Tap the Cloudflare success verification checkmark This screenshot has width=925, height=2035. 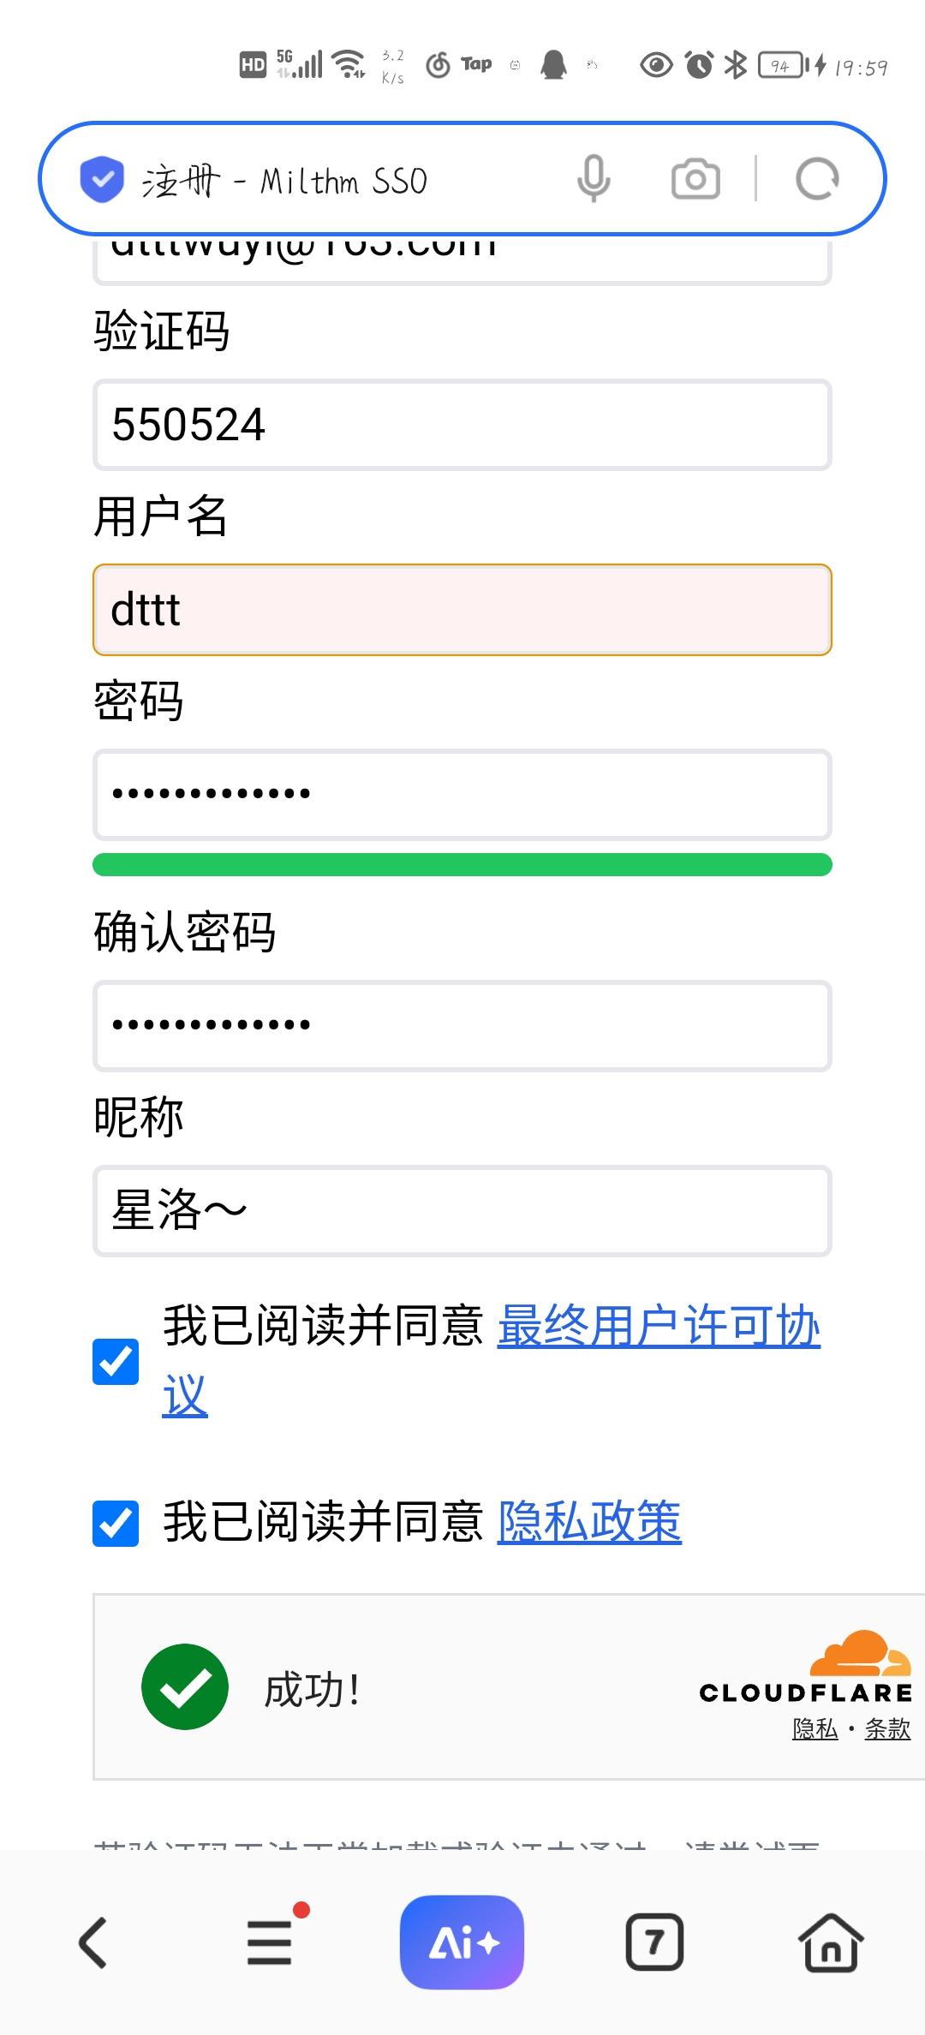pos(185,1686)
